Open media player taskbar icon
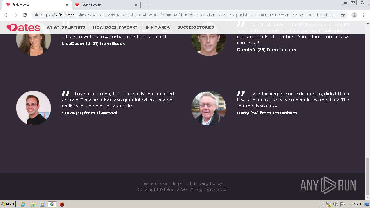This screenshot has height=208, width=370. click(x=42, y=204)
